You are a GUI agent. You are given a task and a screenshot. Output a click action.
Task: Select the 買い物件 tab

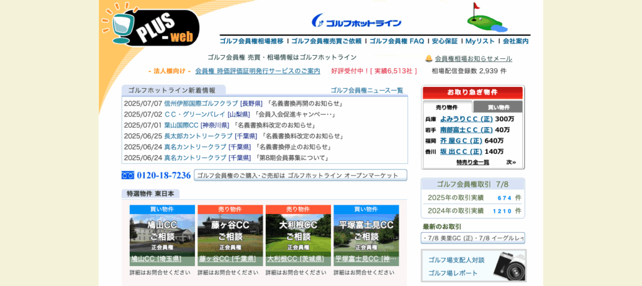[x=498, y=108]
